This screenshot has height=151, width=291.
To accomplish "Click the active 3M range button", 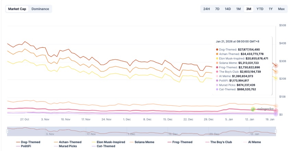I will point(249,9).
